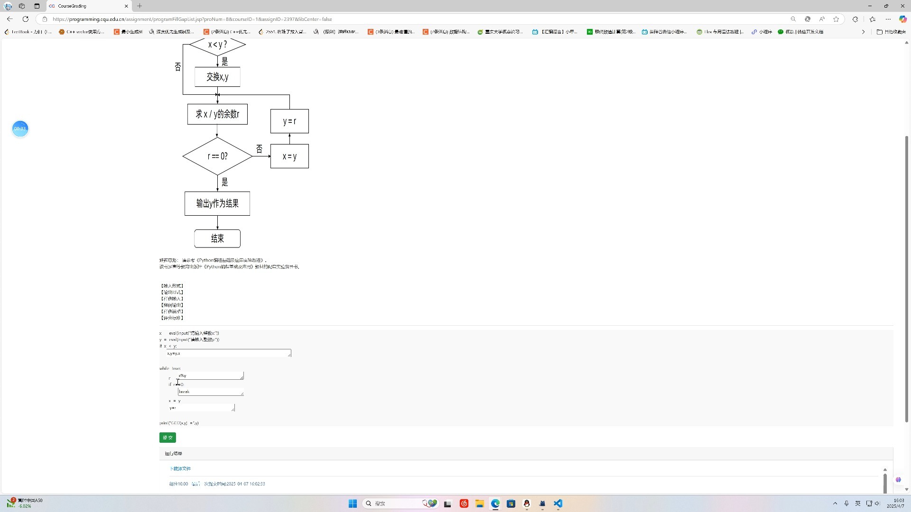The height and width of the screenshot is (512, 911).
Task: Add this page to favorites with the star icon
Action: pyautogui.click(x=836, y=19)
